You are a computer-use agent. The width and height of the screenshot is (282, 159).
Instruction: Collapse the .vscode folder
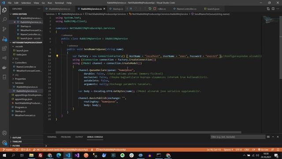coord(19,46)
